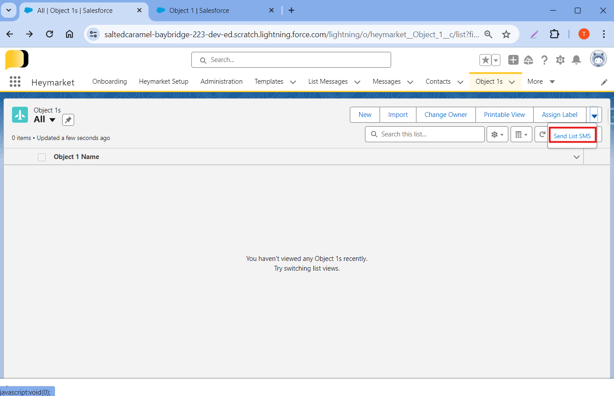Open the Templates tab
Screen dimensions: 614x396
(269, 82)
